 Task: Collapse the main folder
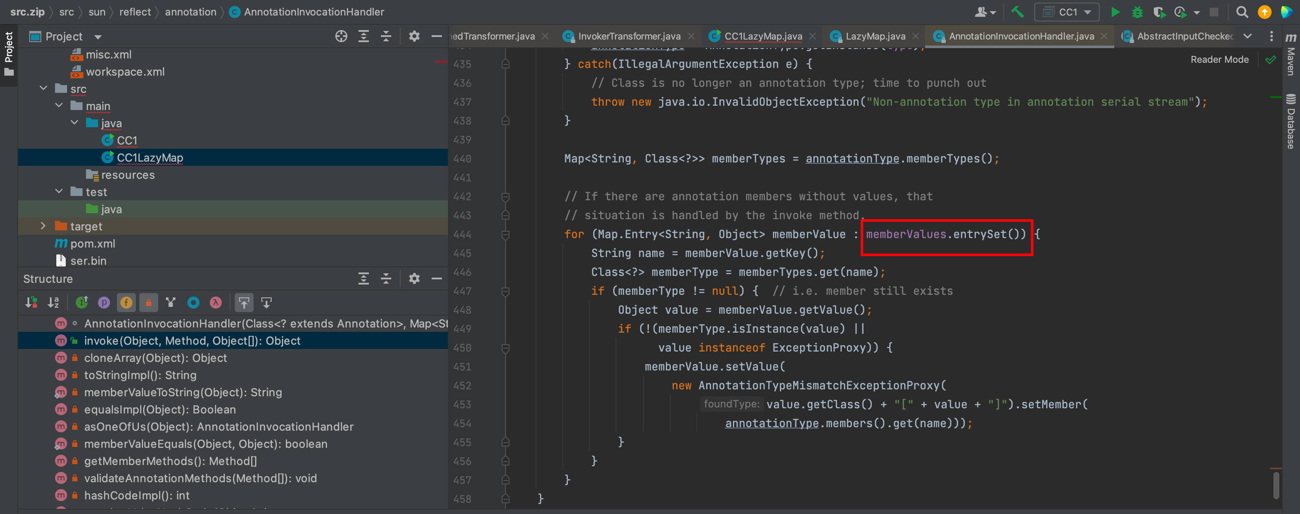(59, 105)
